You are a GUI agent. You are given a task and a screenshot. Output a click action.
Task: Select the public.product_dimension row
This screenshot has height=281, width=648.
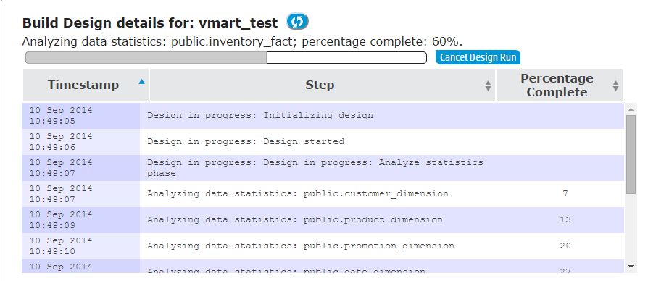(323, 220)
